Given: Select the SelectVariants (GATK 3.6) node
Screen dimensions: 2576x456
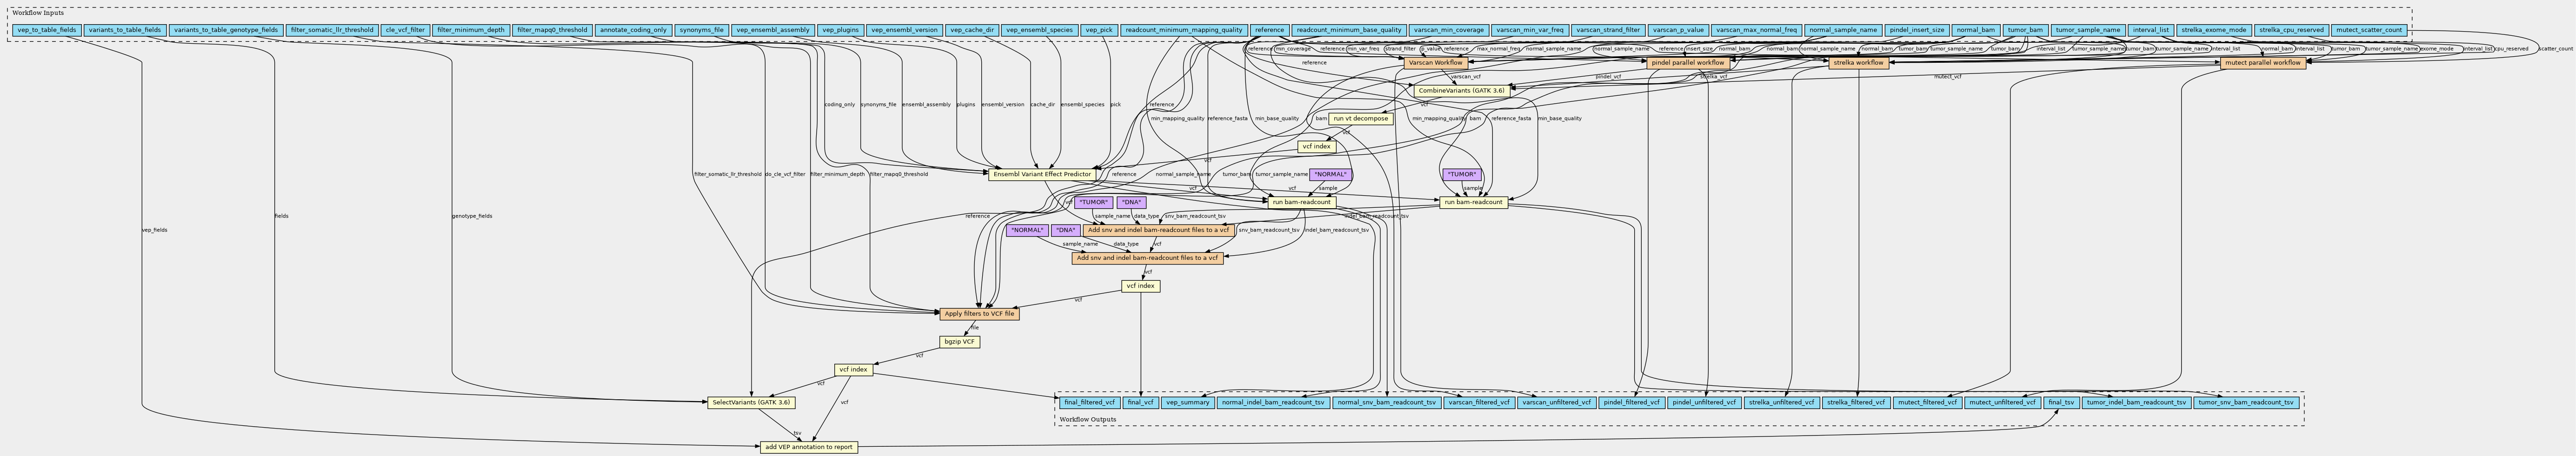Looking at the screenshot, I should coord(751,403).
